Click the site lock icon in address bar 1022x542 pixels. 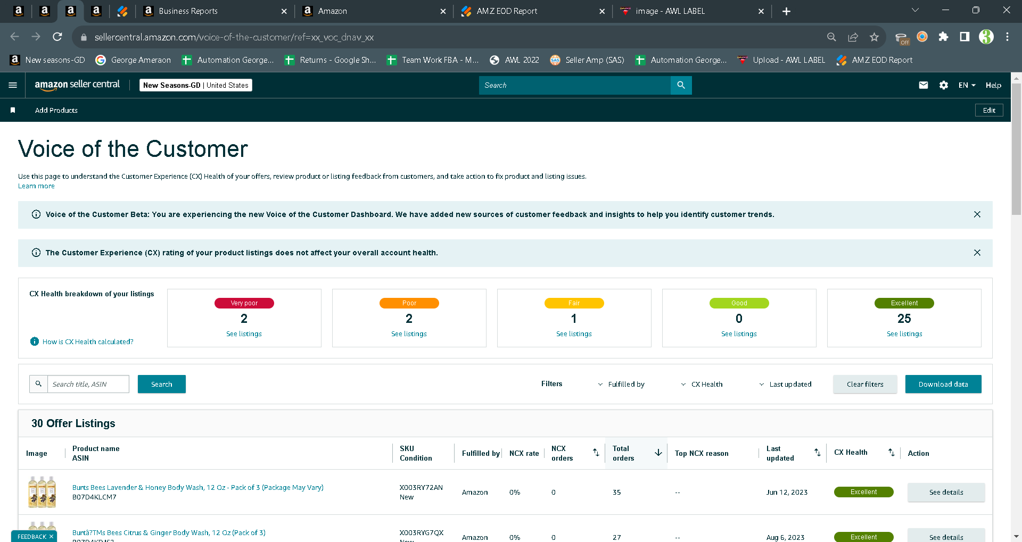click(83, 37)
